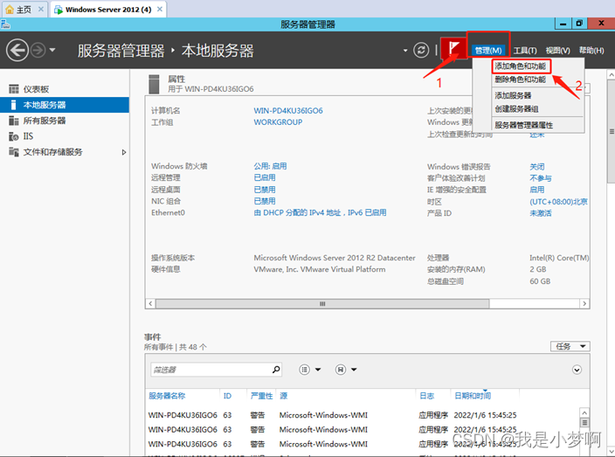Click the 时区 (UTC+08:00) link
The image size is (615, 457).
(558, 202)
